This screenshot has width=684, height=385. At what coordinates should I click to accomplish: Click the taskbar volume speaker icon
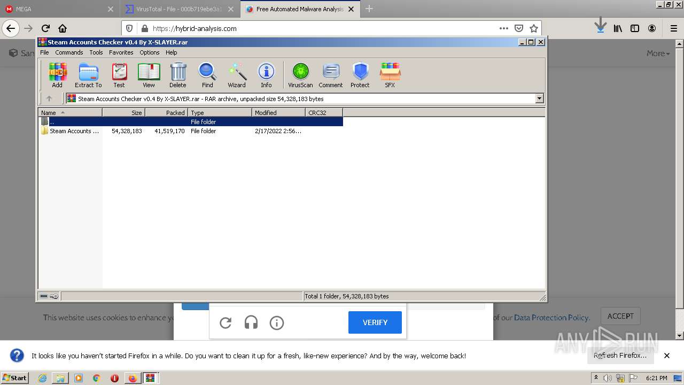point(608,378)
